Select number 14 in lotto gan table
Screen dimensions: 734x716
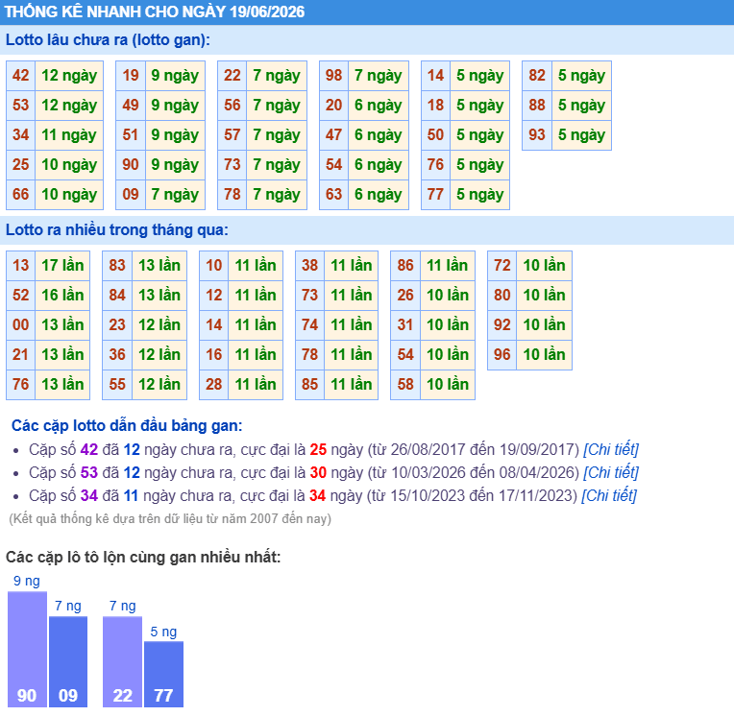point(435,75)
